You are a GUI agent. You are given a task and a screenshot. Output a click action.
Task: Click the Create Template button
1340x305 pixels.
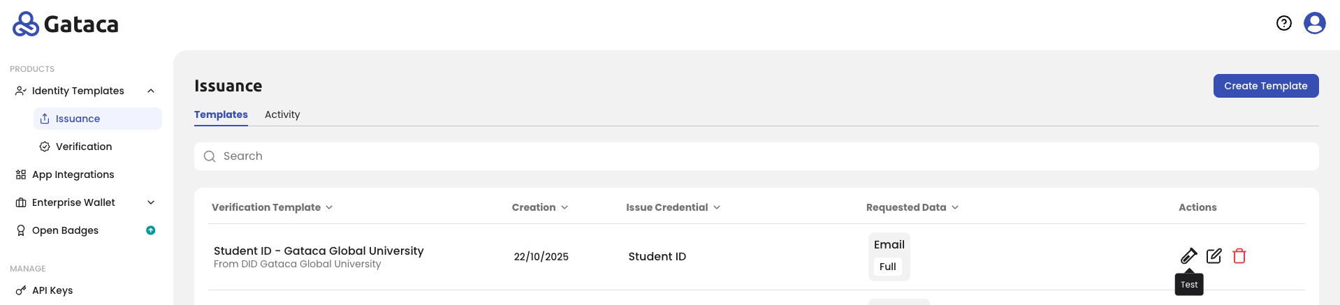point(1266,86)
